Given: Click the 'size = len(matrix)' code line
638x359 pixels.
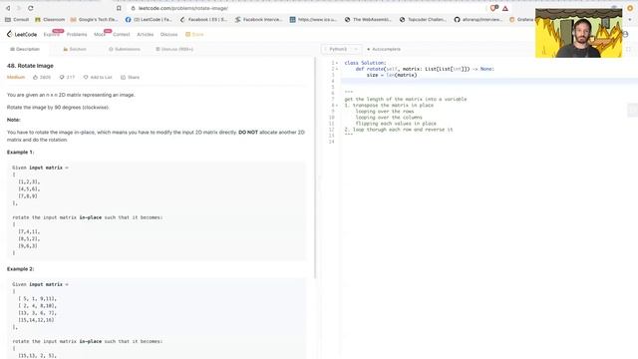Looking at the screenshot, I should pos(392,76).
